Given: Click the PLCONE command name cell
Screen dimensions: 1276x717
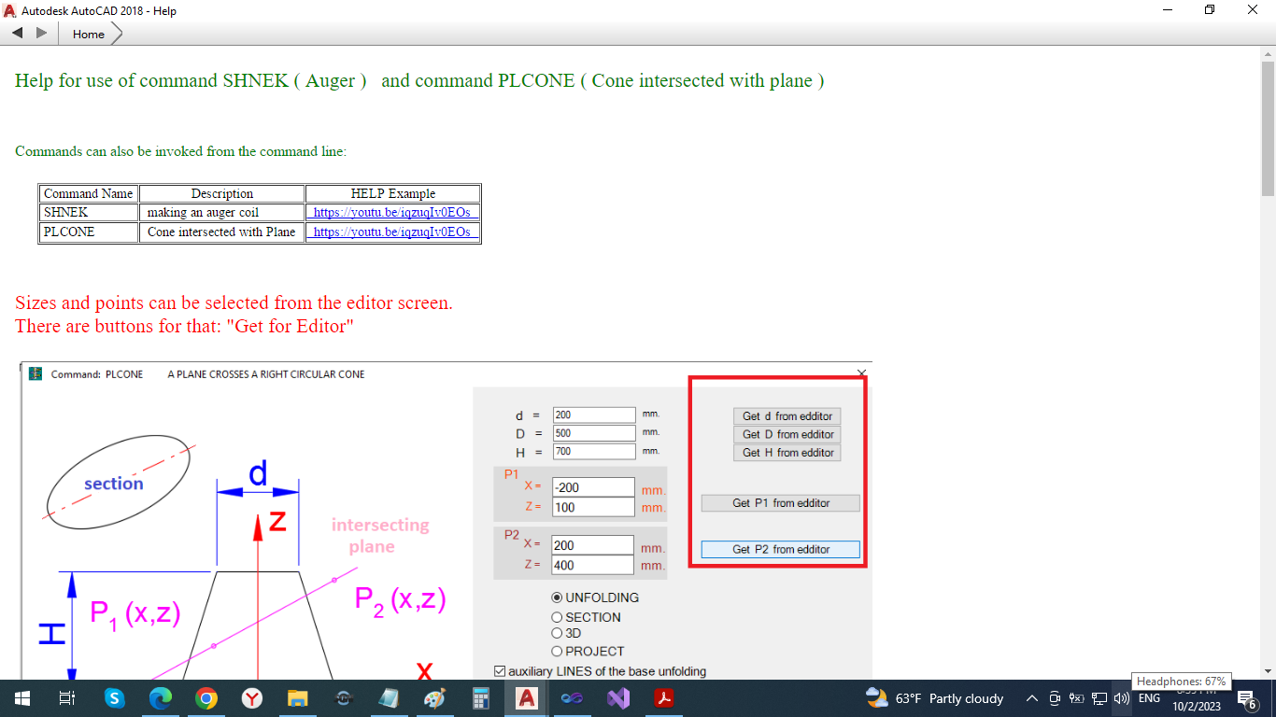Looking at the screenshot, I should pyautogui.click(x=89, y=232).
